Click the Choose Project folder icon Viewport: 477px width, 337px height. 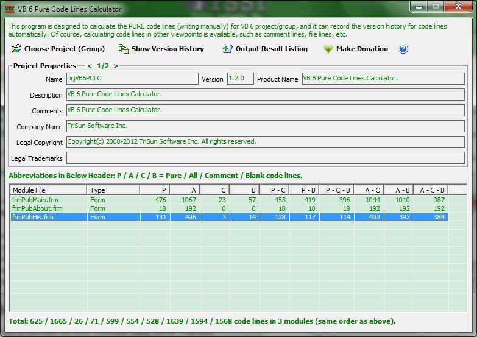coord(15,49)
